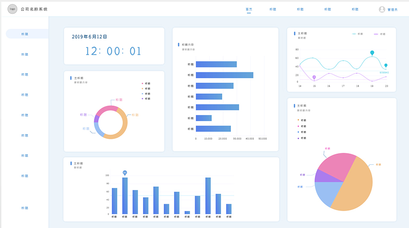Open the 首页 tab in top navigation

(249, 9)
